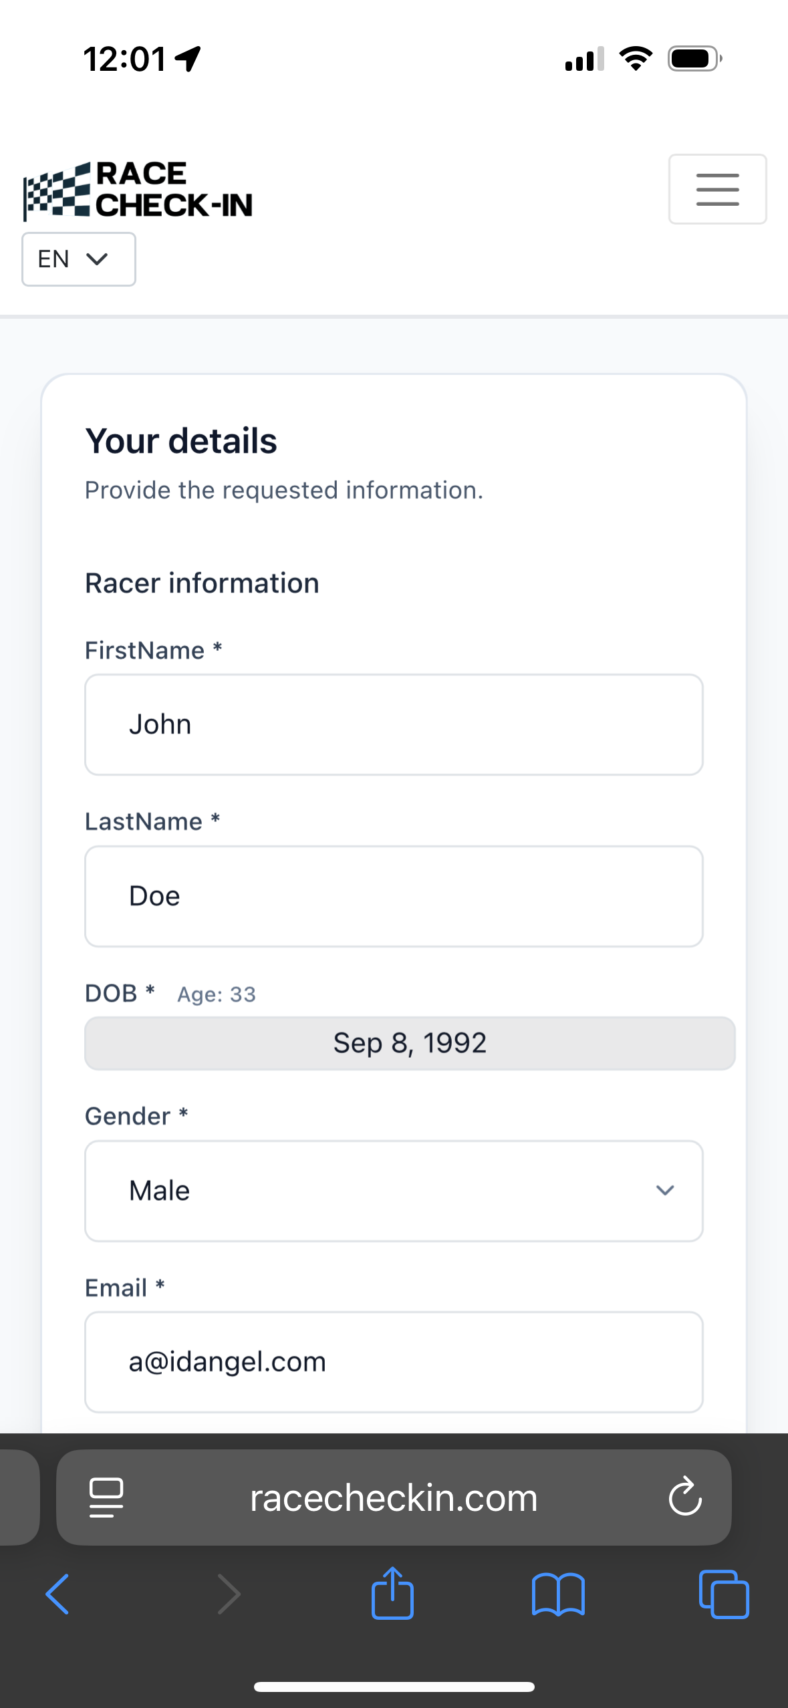
Task: Tap the racecheckin.com address bar
Action: [394, 1497]
